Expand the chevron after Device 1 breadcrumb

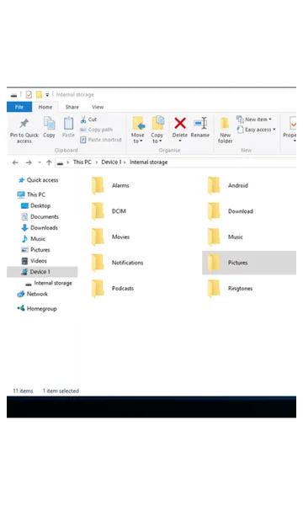coord(125,162)
